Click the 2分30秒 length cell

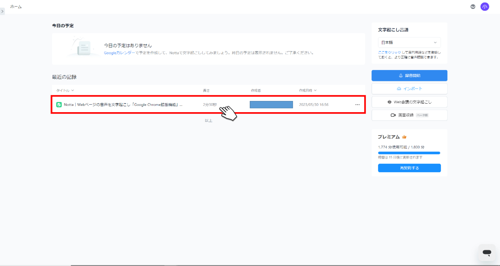coord(210,105)
